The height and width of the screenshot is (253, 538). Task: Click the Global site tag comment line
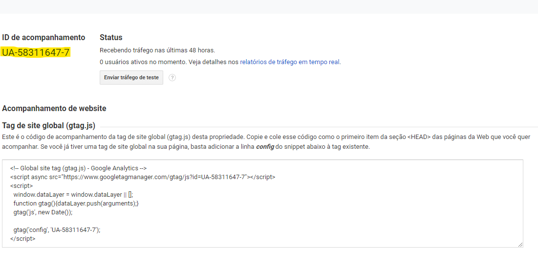pos(79,168)
